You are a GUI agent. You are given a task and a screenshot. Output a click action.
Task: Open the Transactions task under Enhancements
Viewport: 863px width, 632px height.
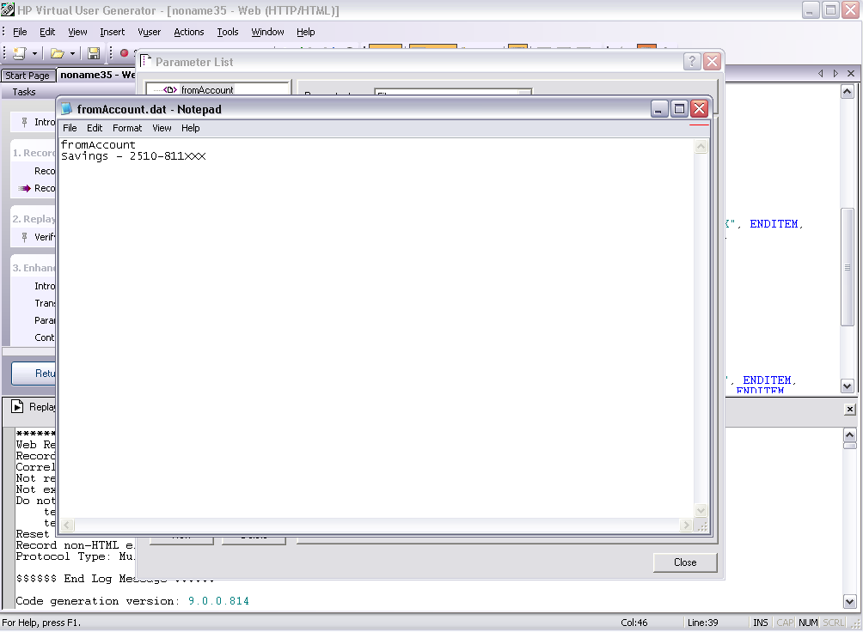pyautogui.click(x=46, y=303)
